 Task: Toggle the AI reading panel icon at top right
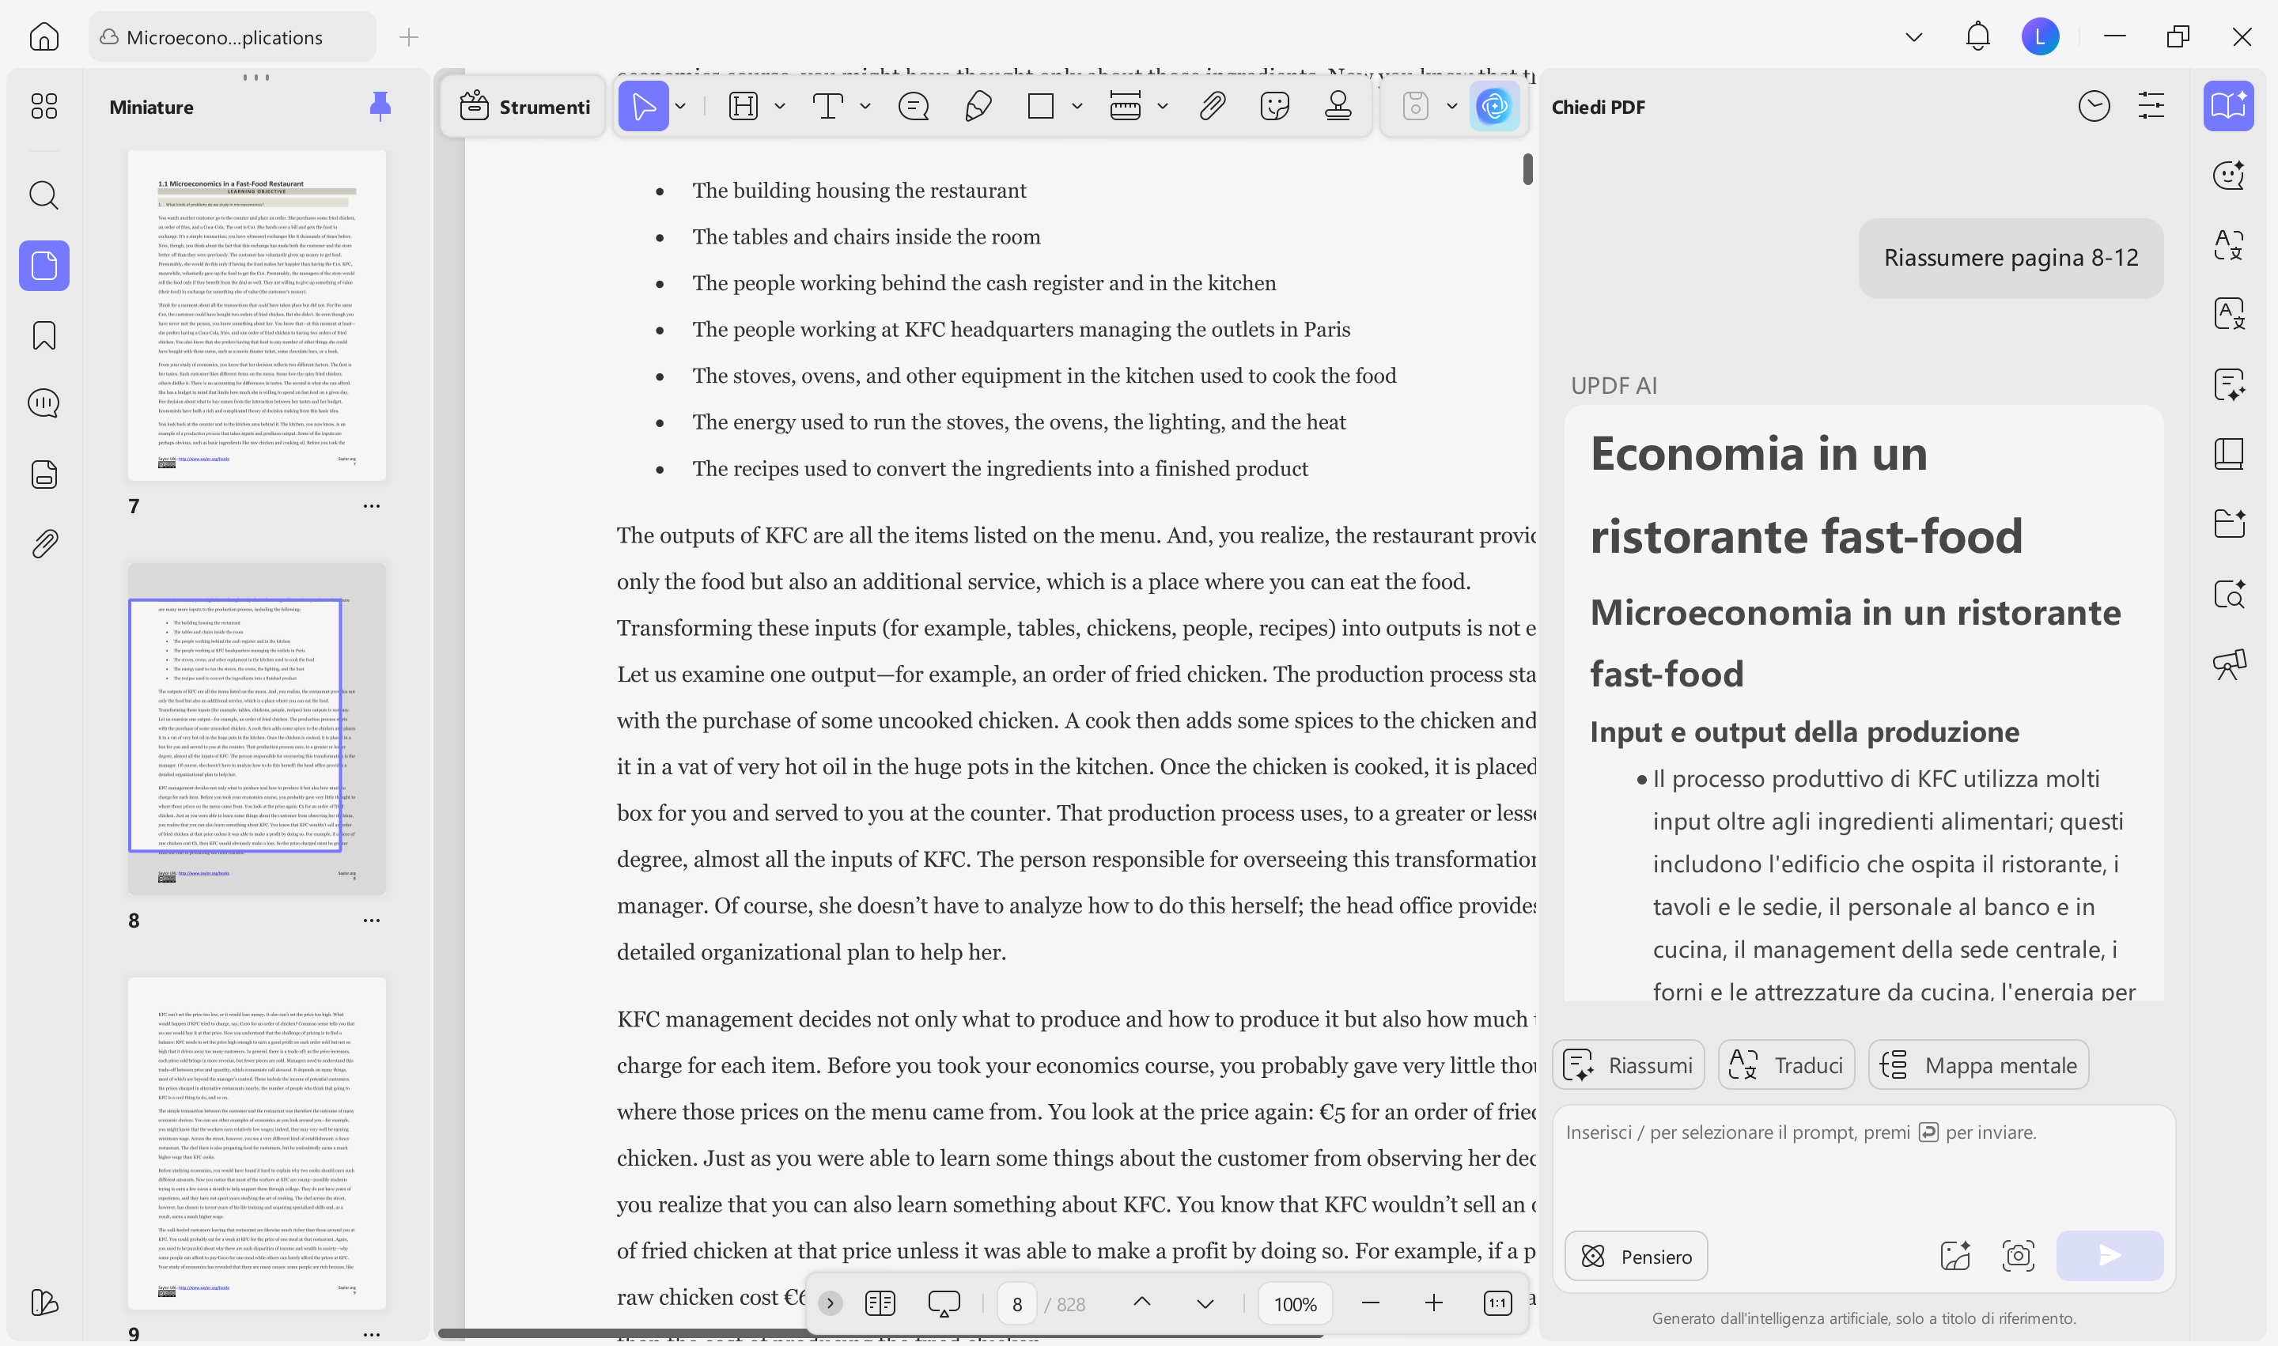pyautogui.click(x=2229, y=106)
